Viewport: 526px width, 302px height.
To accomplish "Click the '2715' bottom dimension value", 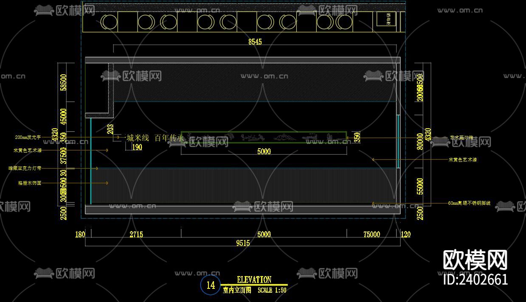I will click(136, 234).
